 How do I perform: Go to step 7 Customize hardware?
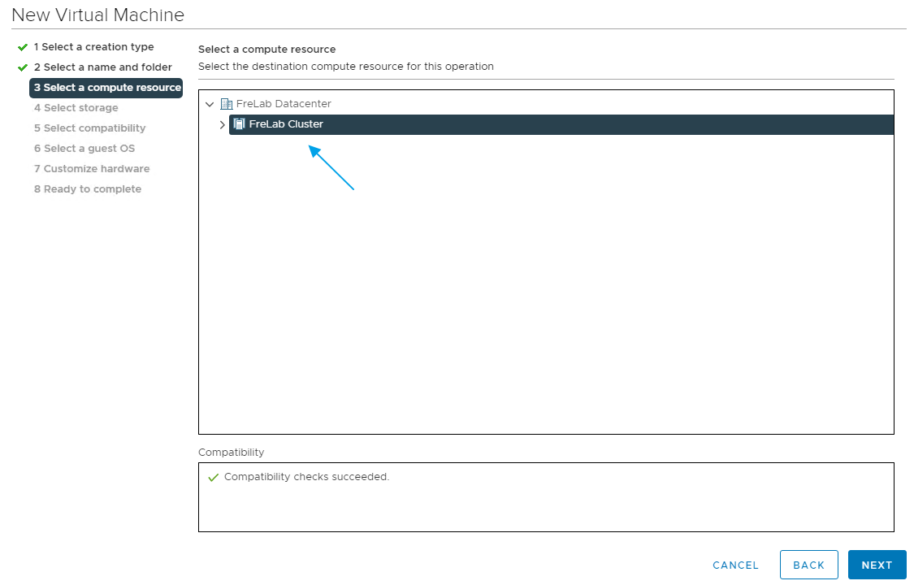tap(91, 169)
